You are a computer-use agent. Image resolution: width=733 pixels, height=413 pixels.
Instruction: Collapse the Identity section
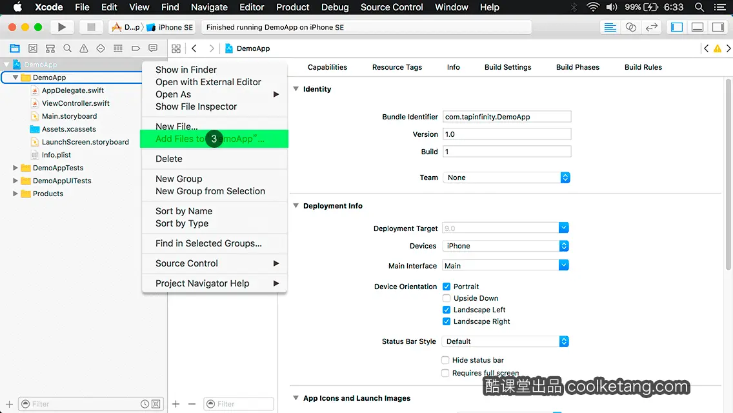click(296, 88)
